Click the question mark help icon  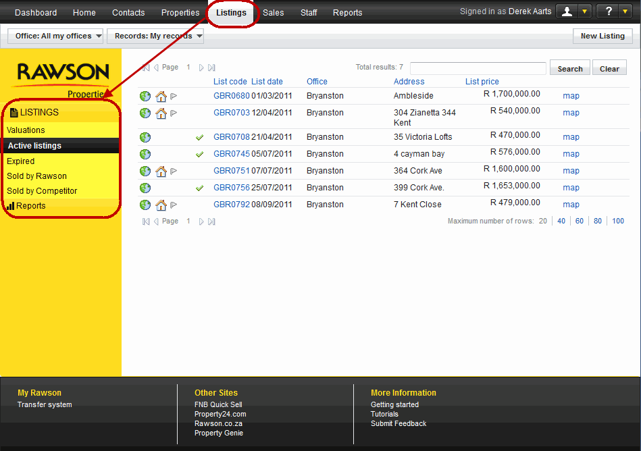tap(609, 11)
